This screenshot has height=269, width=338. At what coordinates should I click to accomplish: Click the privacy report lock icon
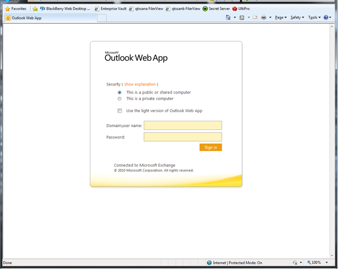(x=295, y=263)
